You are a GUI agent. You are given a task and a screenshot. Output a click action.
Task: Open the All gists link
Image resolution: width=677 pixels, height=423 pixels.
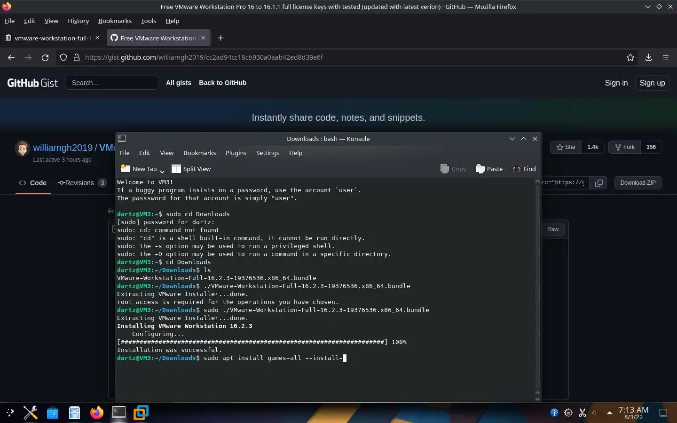179,83
